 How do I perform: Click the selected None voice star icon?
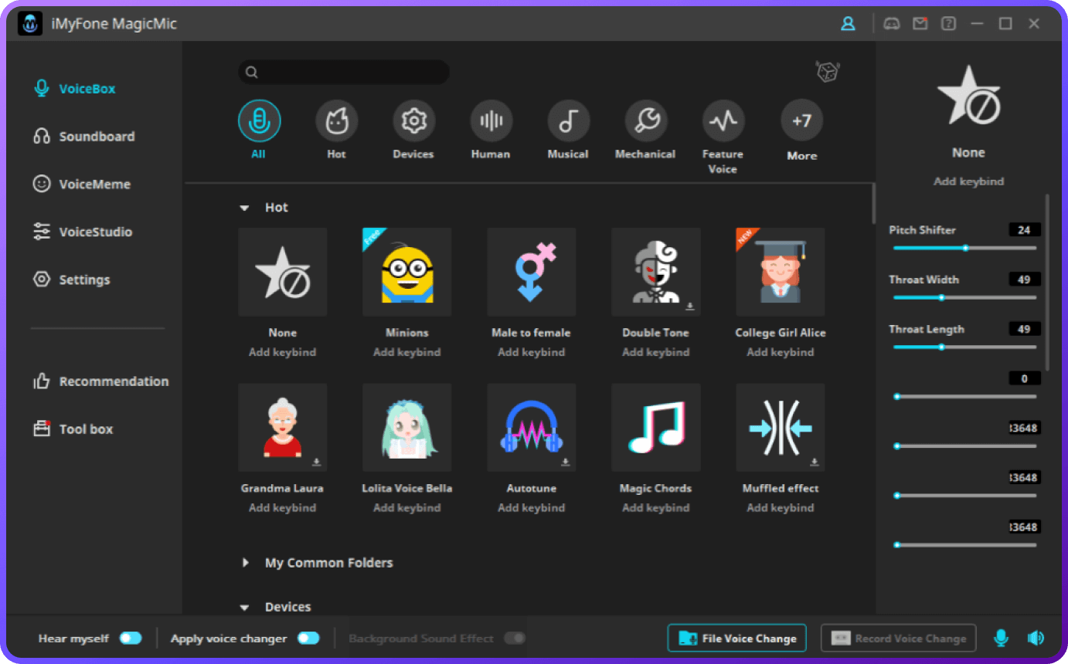[x=968, y=97]
